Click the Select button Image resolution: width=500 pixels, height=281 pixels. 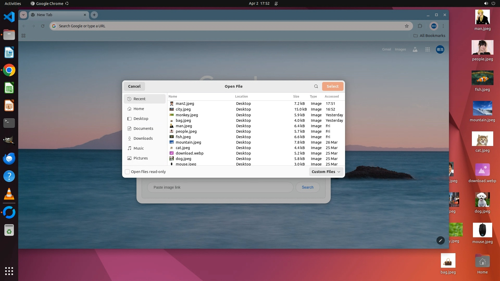(333, 86)
